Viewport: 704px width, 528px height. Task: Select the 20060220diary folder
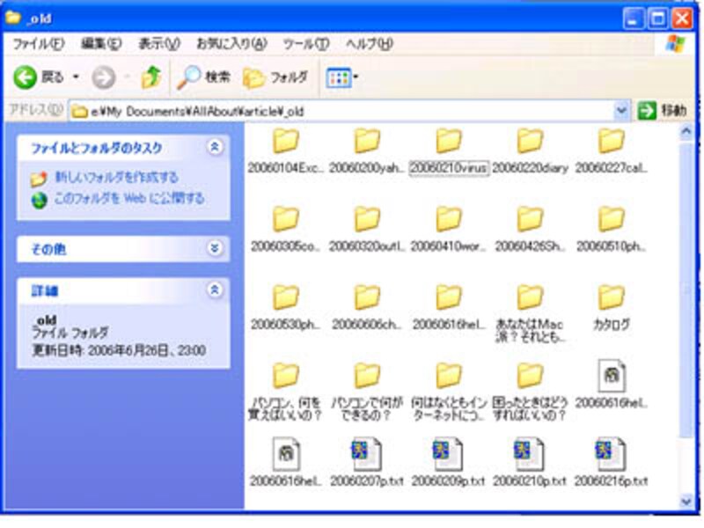(530, 142)
